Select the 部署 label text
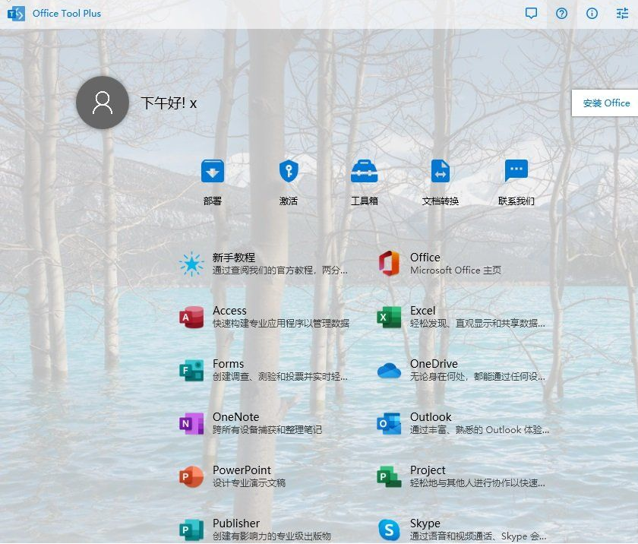Viewport: 638px width, 544px height. tap(213, 201)
